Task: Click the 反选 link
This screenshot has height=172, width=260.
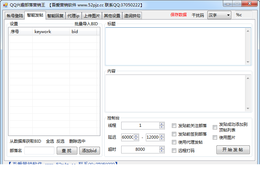Action: coord(60,141)
